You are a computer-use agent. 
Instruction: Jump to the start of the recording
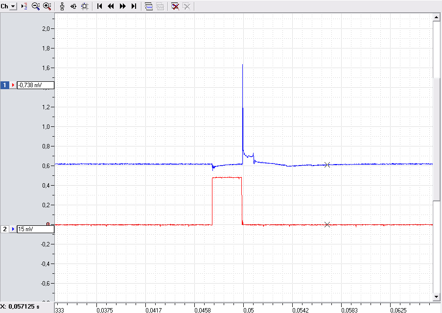(x=99, y=6)
